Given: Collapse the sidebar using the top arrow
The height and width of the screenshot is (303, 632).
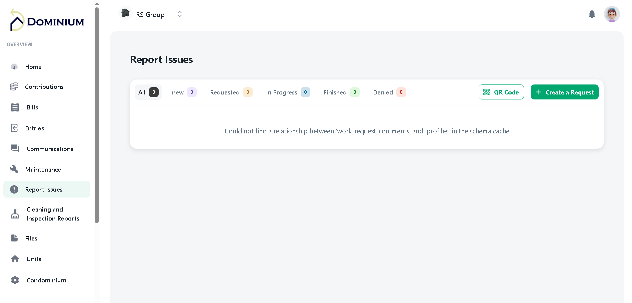Looking at the screenshot, I should pos(97,3).
